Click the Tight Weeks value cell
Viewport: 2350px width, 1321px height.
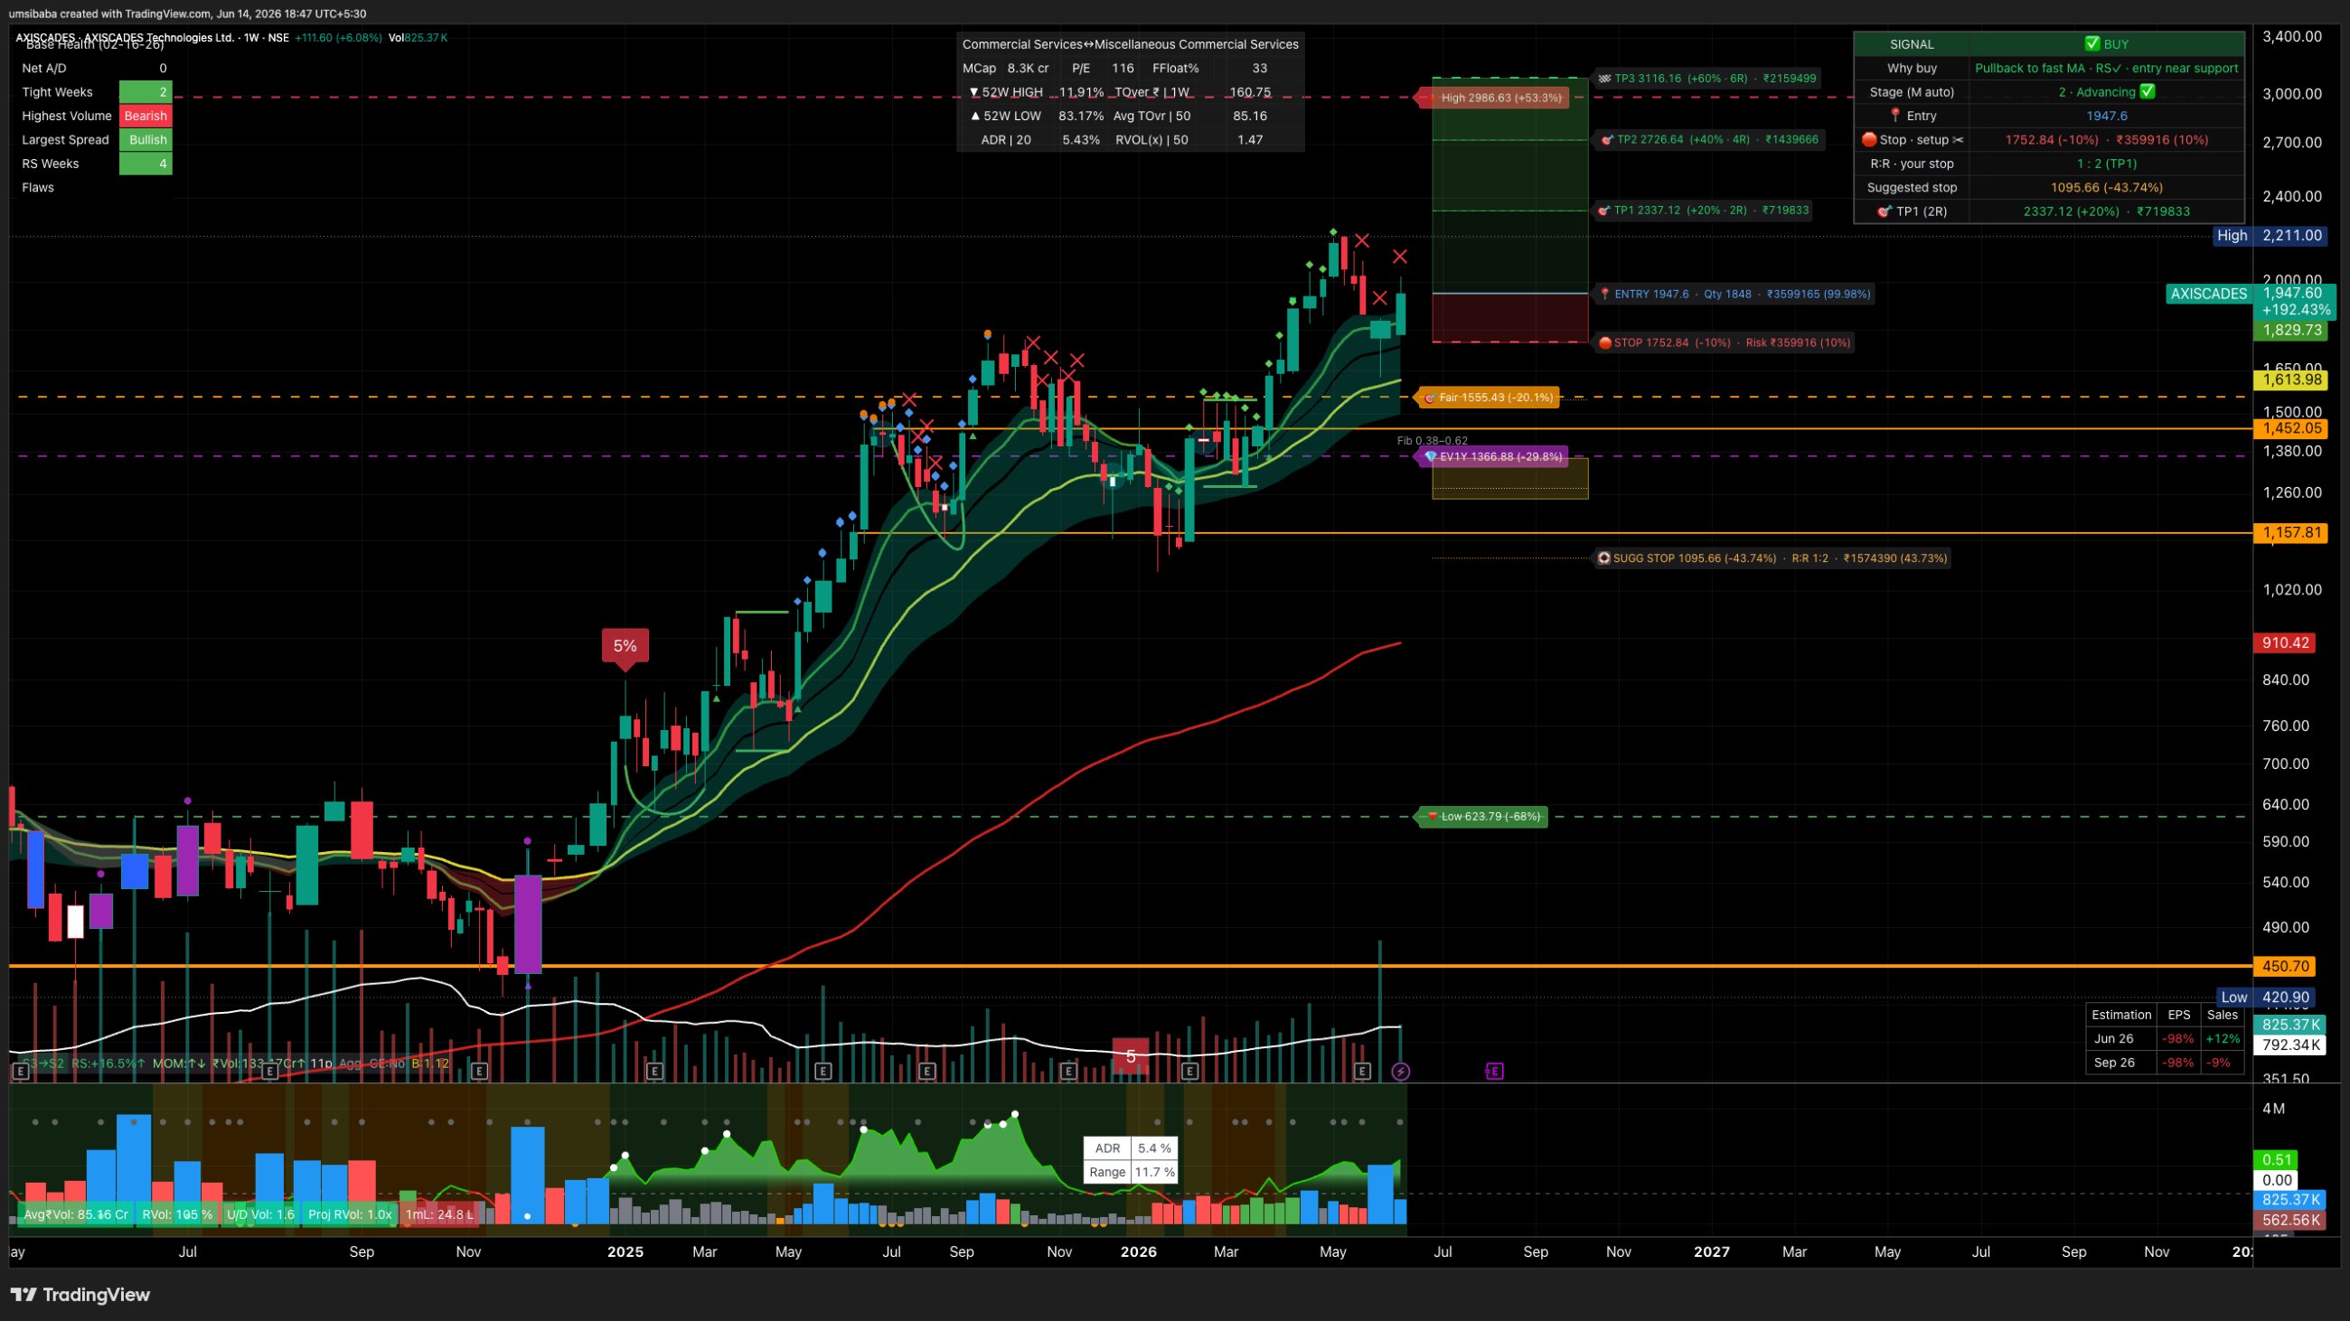coord(146,92)
